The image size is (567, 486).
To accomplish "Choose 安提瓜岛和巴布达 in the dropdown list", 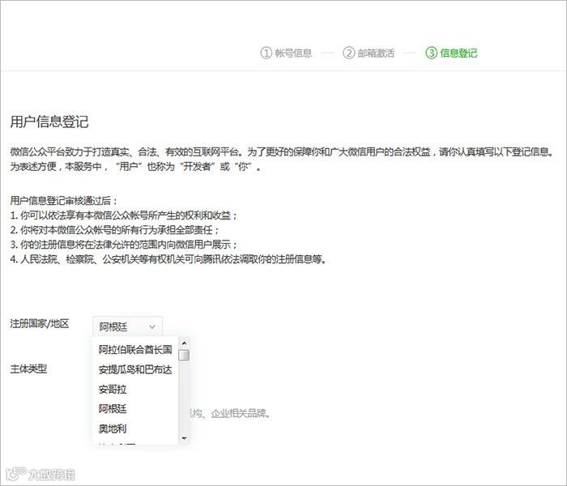I will pos(135,369).
